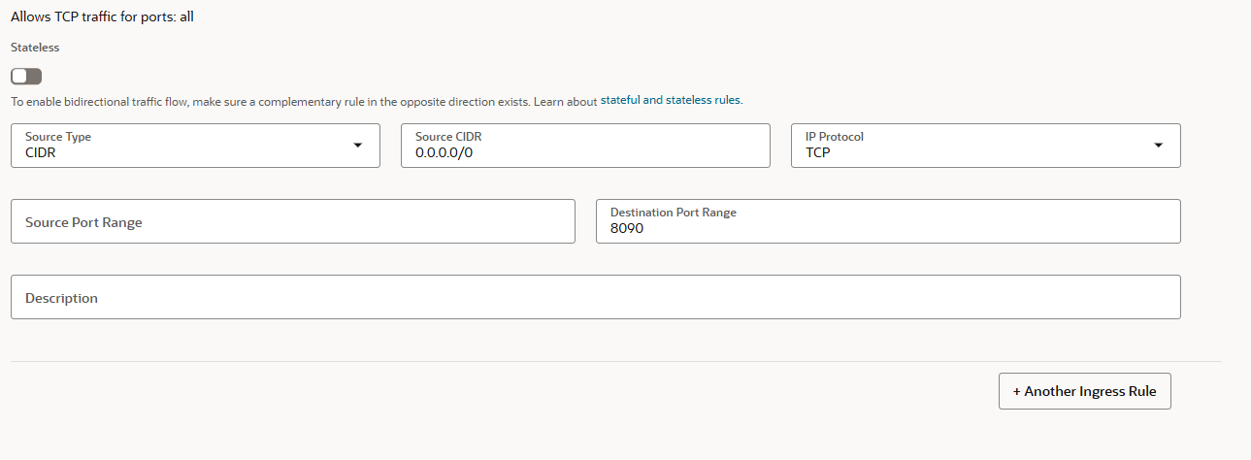Click the 8090 destination port value
The height and width of the screenshot is (460, 1251).
click(627, 228)
